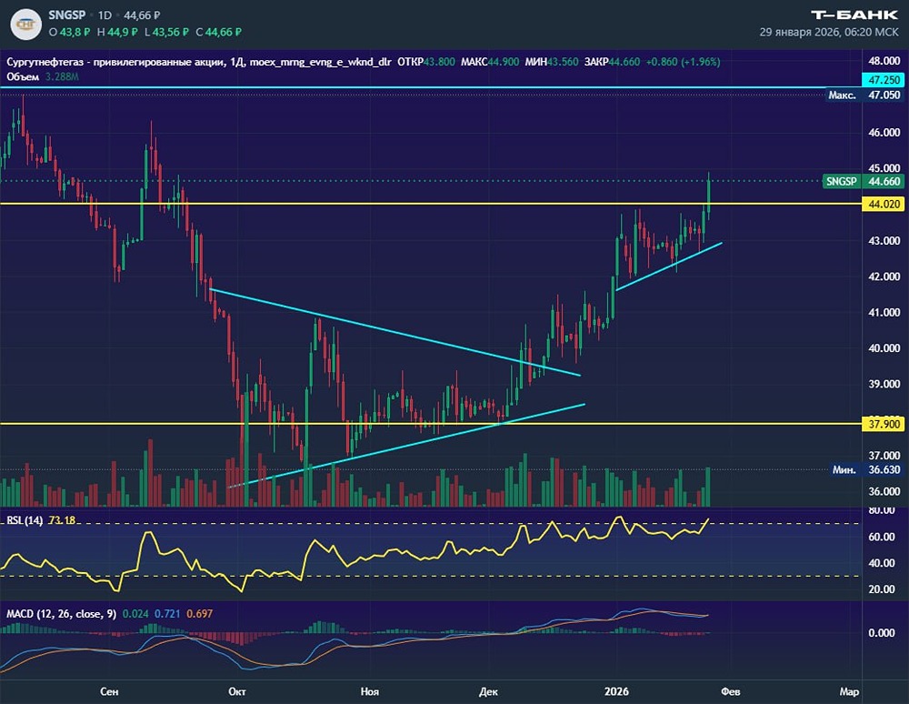
Task: Click the header price 44,66 ₽
Action: 142,15
